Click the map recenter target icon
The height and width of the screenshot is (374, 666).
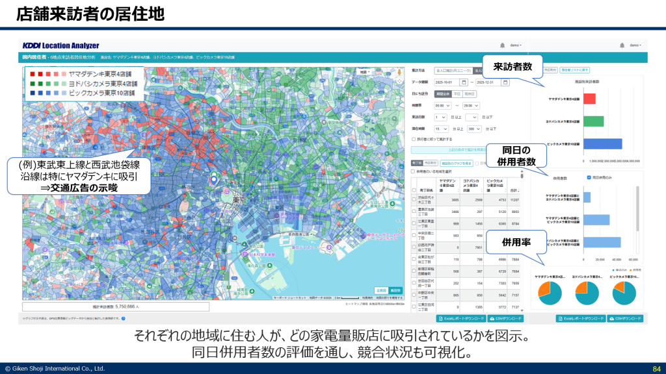(x=399, y=81)
